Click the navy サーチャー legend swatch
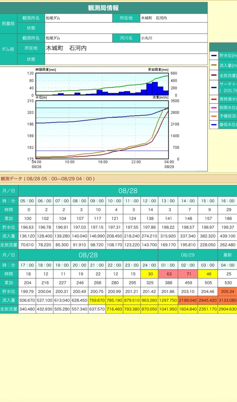This screenshot has height=402, width=237. pyautogui.click(x=214, y=87)
